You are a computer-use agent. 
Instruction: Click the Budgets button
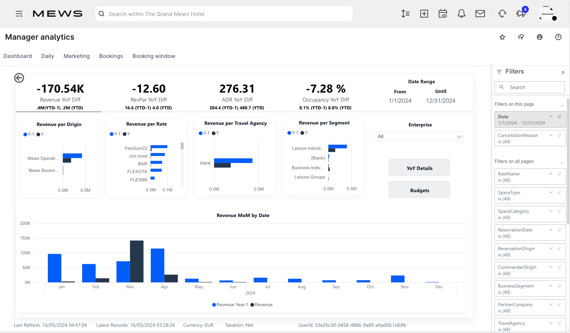pos(420,190)
